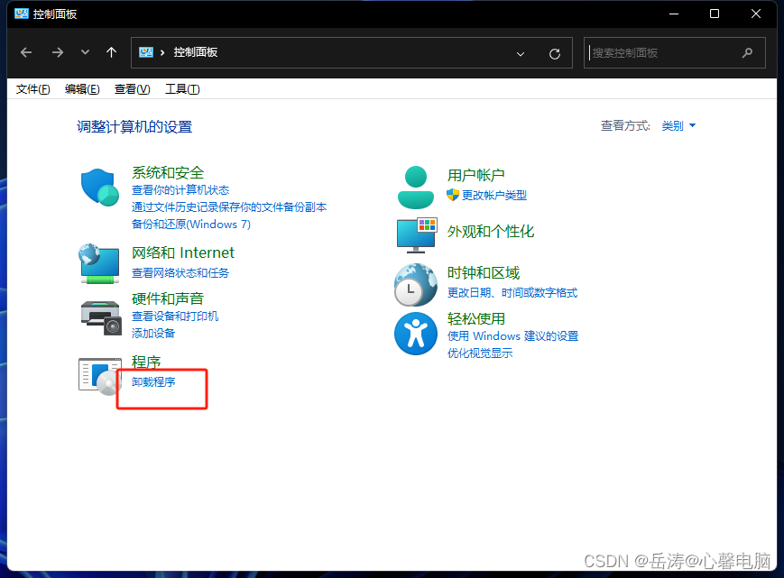Click the shield icon beside 更改帐户类型

453,195
